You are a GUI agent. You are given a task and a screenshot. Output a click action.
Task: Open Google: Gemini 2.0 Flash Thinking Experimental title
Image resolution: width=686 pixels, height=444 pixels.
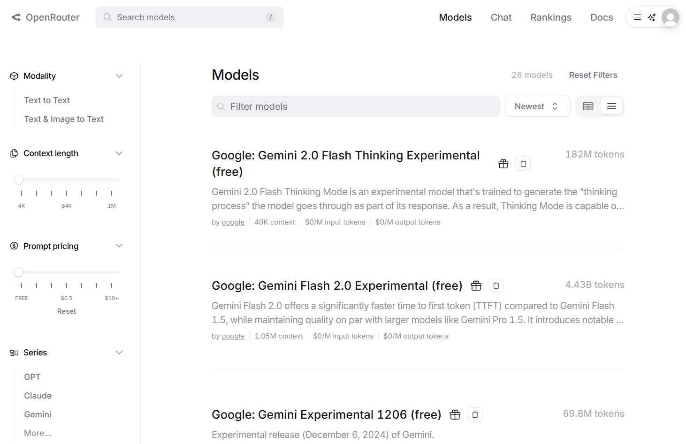tap(346, 163)
